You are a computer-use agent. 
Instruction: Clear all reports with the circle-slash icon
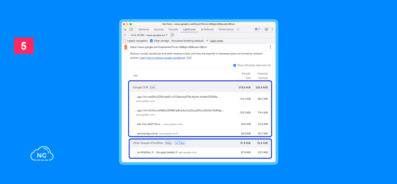click(x=172, y=35)
